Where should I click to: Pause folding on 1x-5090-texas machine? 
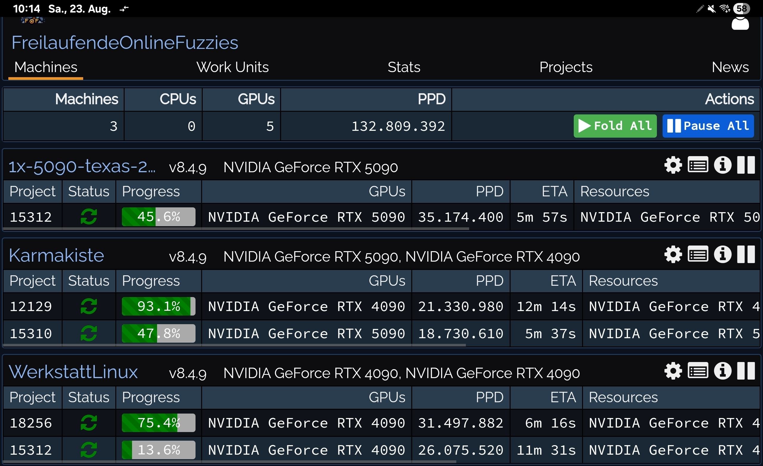pos(746,165)
